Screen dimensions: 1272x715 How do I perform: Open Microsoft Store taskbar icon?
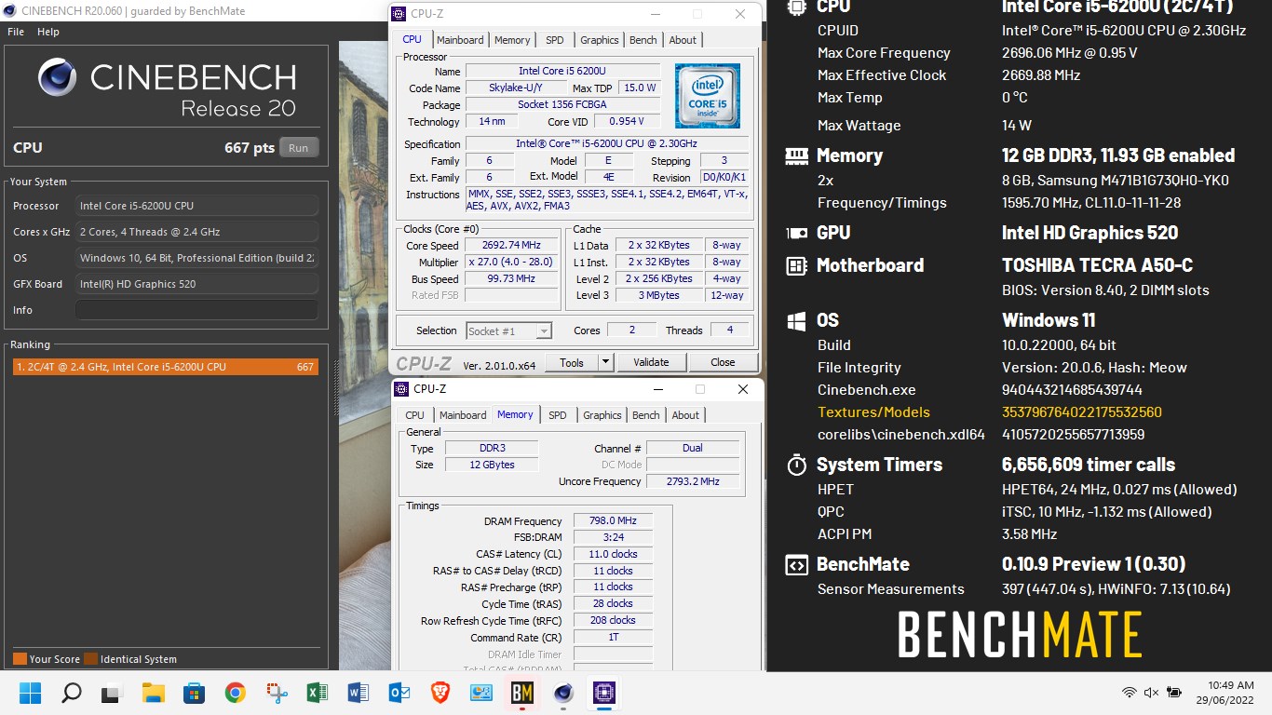pyautogui.click(x=194, y=693)
